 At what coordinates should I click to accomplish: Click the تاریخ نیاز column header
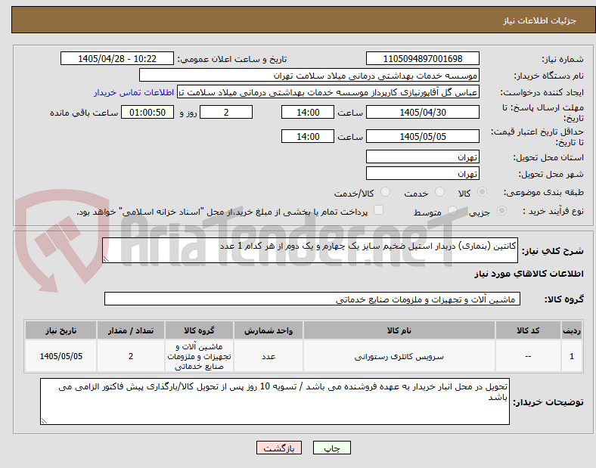click(x=61, y=330)
